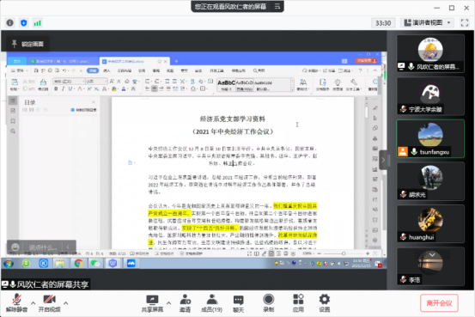
Task: Open the 聊天 chat panel
Action: (x=239, y=303)
